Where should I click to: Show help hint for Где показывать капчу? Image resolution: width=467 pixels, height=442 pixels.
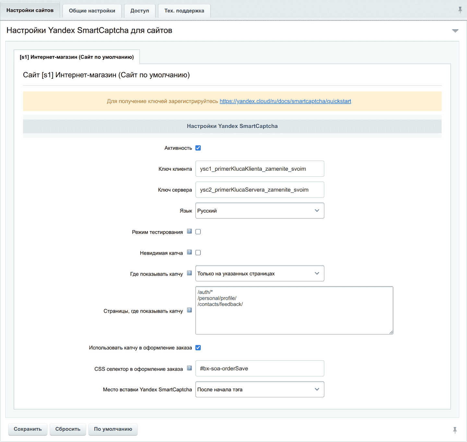[x=189, y=273]
